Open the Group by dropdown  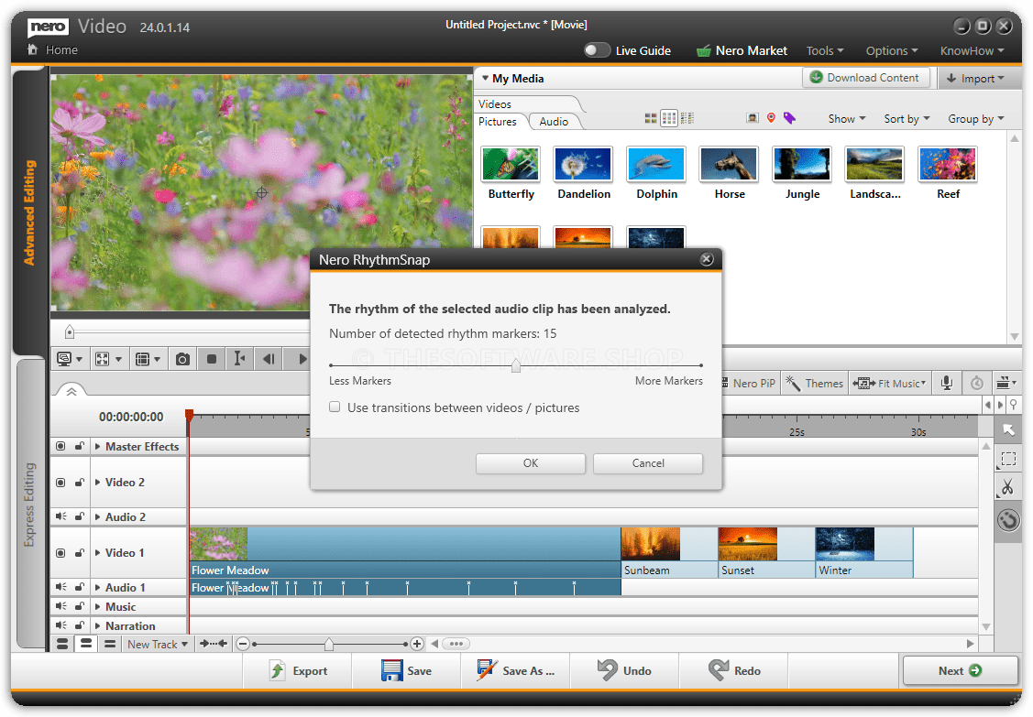[975, 118]
